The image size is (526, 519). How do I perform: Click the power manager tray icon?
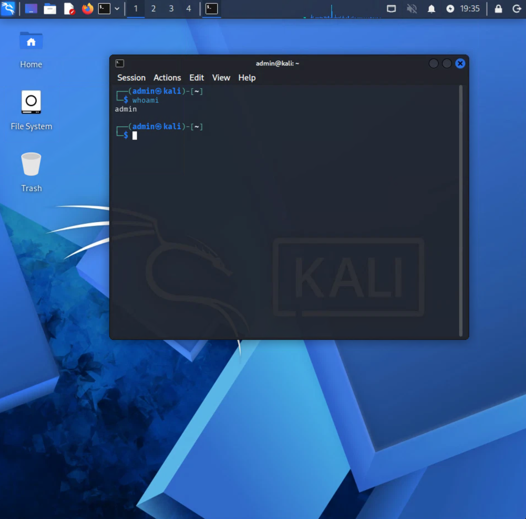450,8
